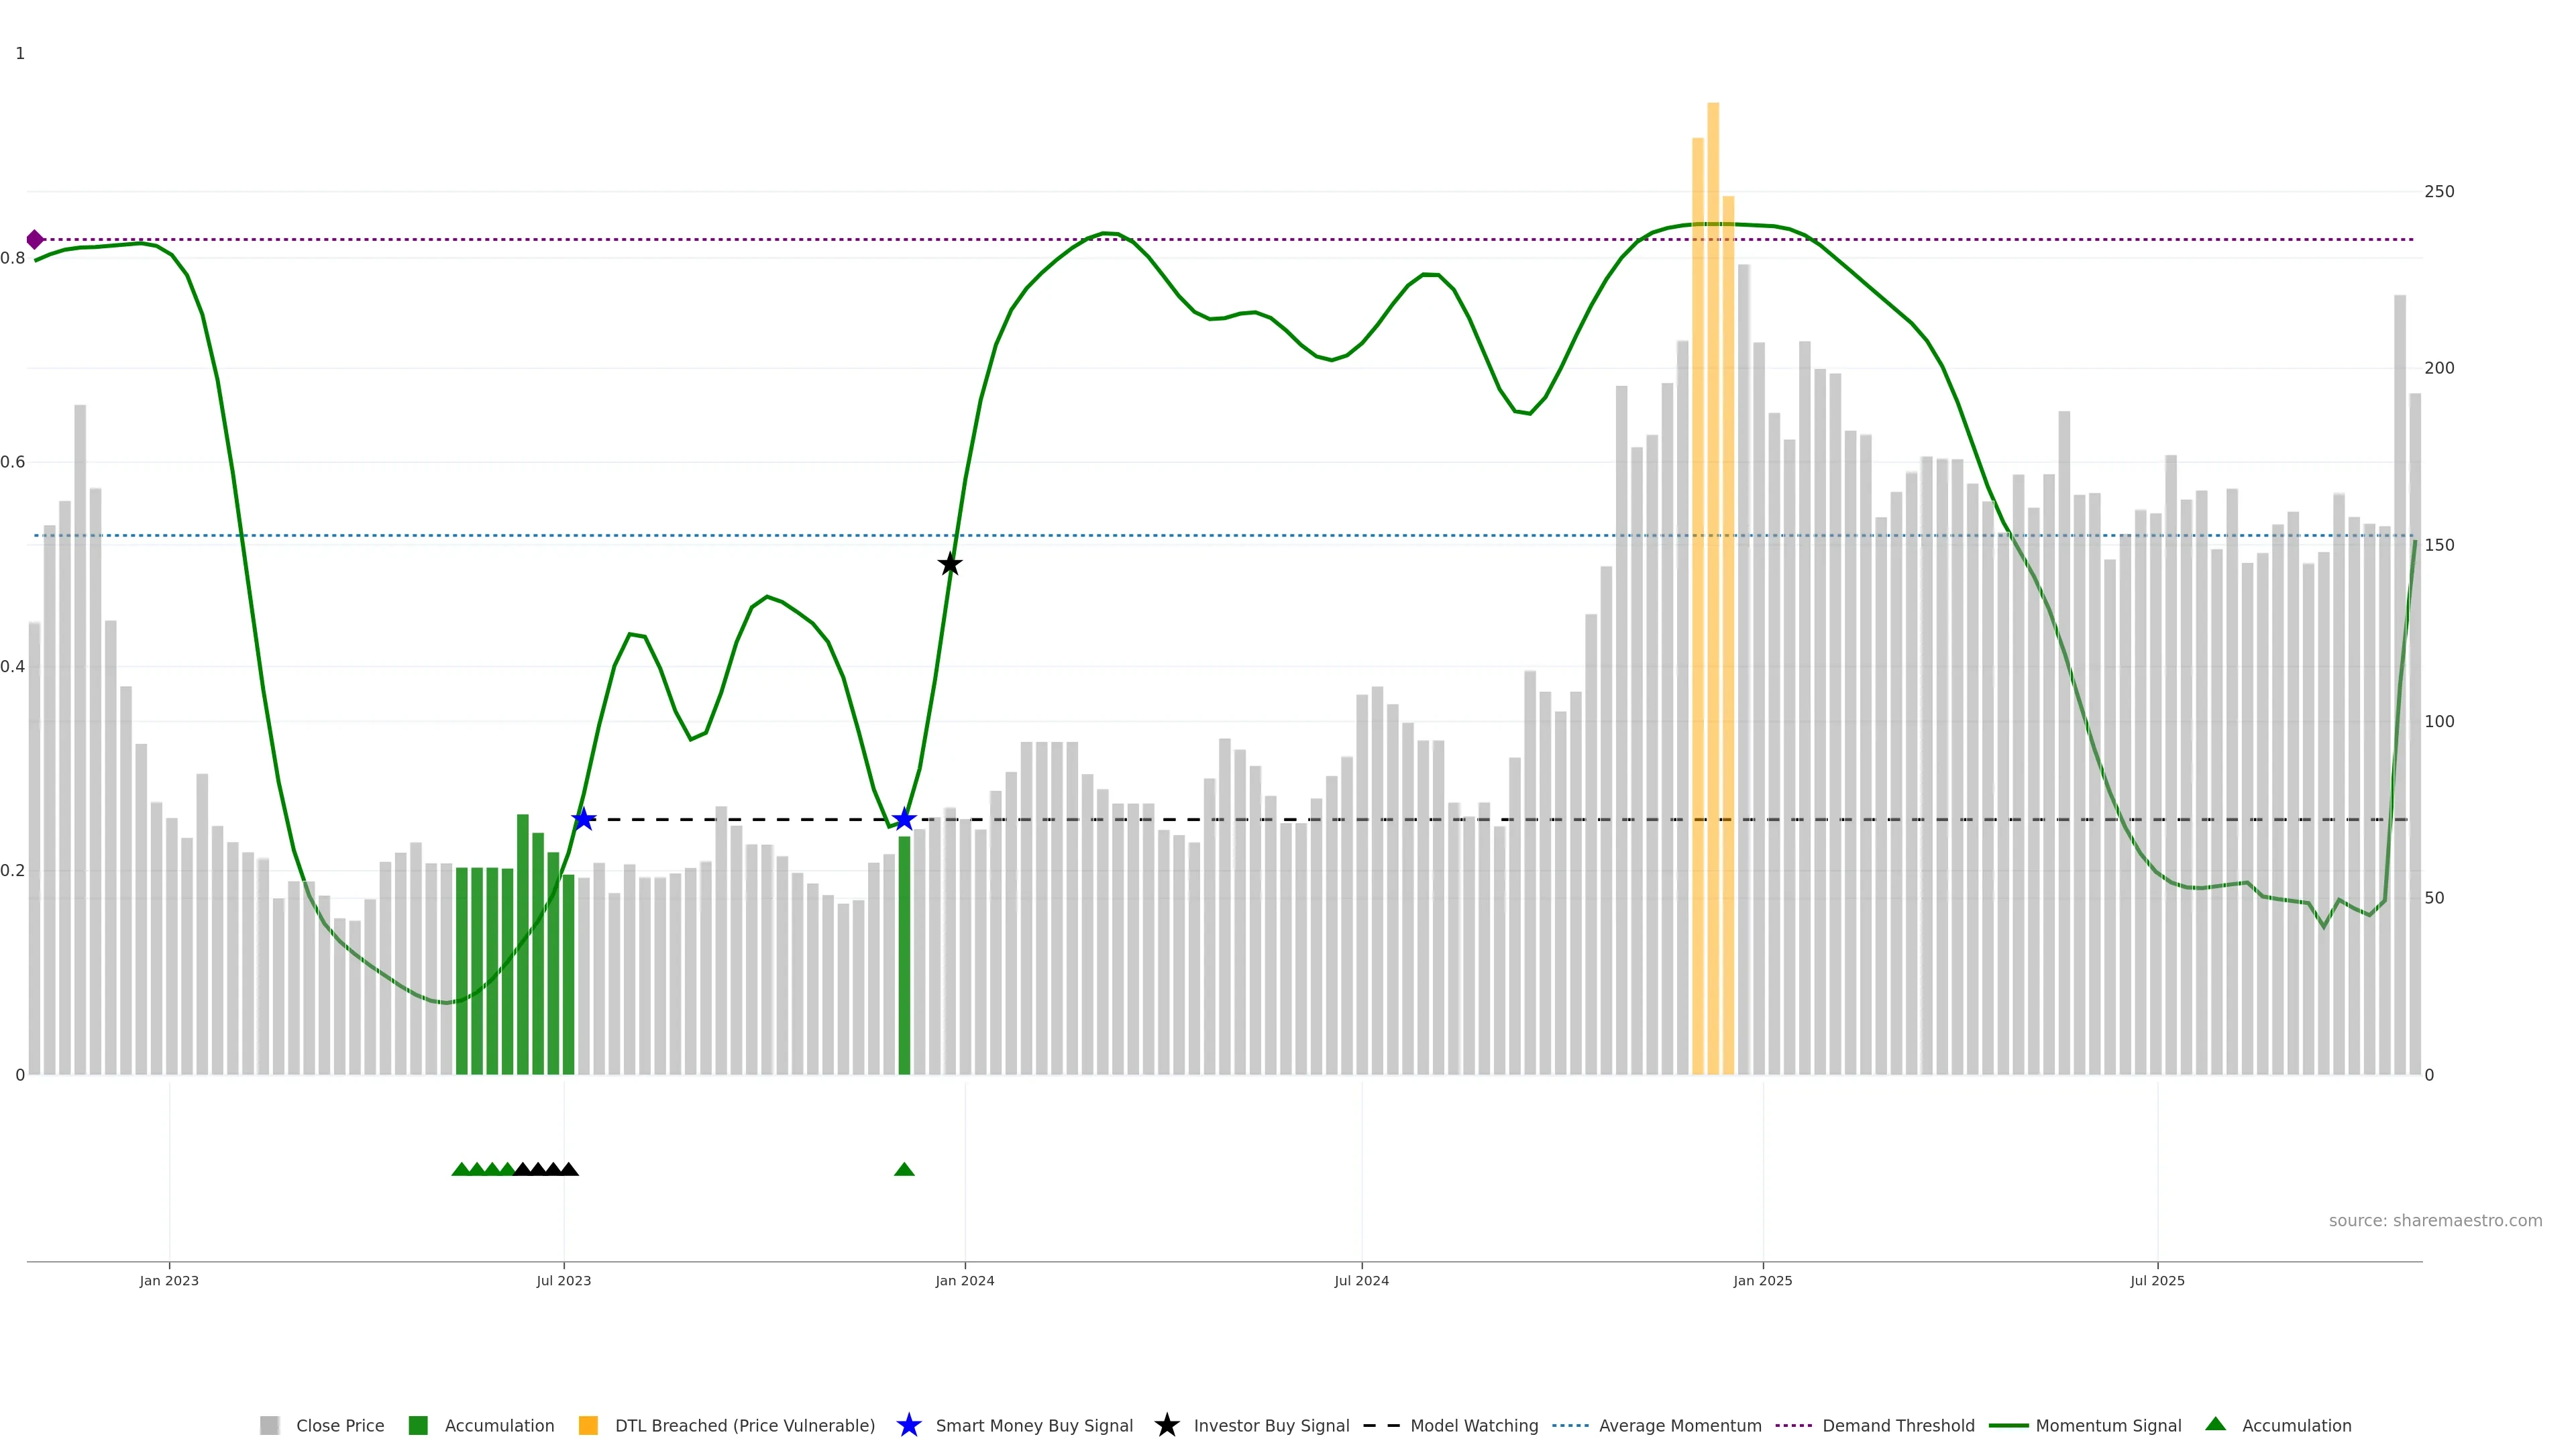Click the Jul 2025 axis label
This screenshot has width=2576, height=1449.
pos(2157,1281)
